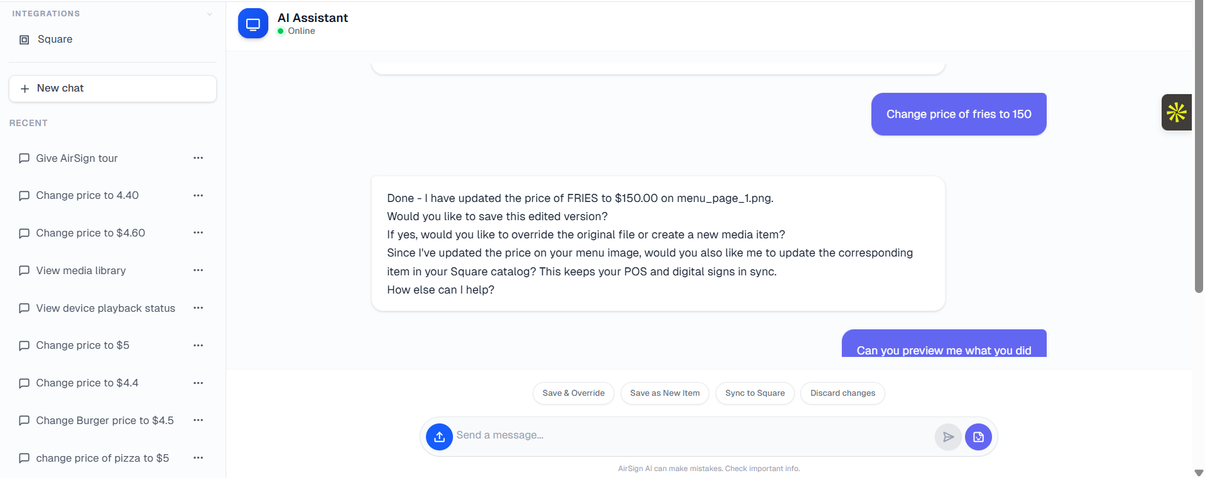Click the page vertical scrollbar thumb

point(1199,147)
